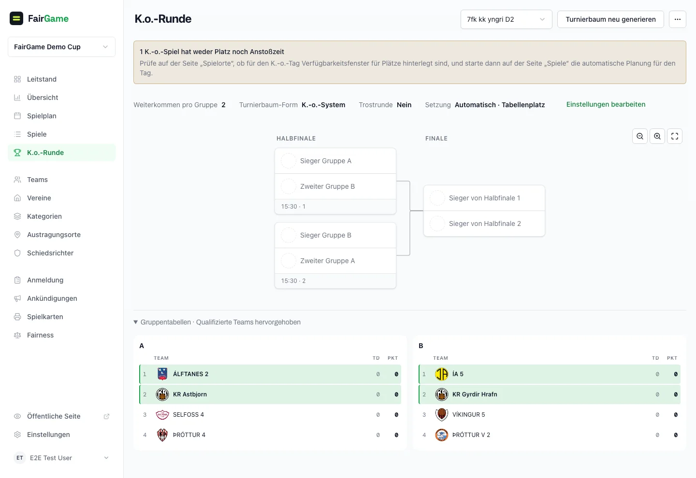This screenshot has width=696, height=478.
Task: Click the ÞRÓTTUR 4 team crest
Action: 162,435
